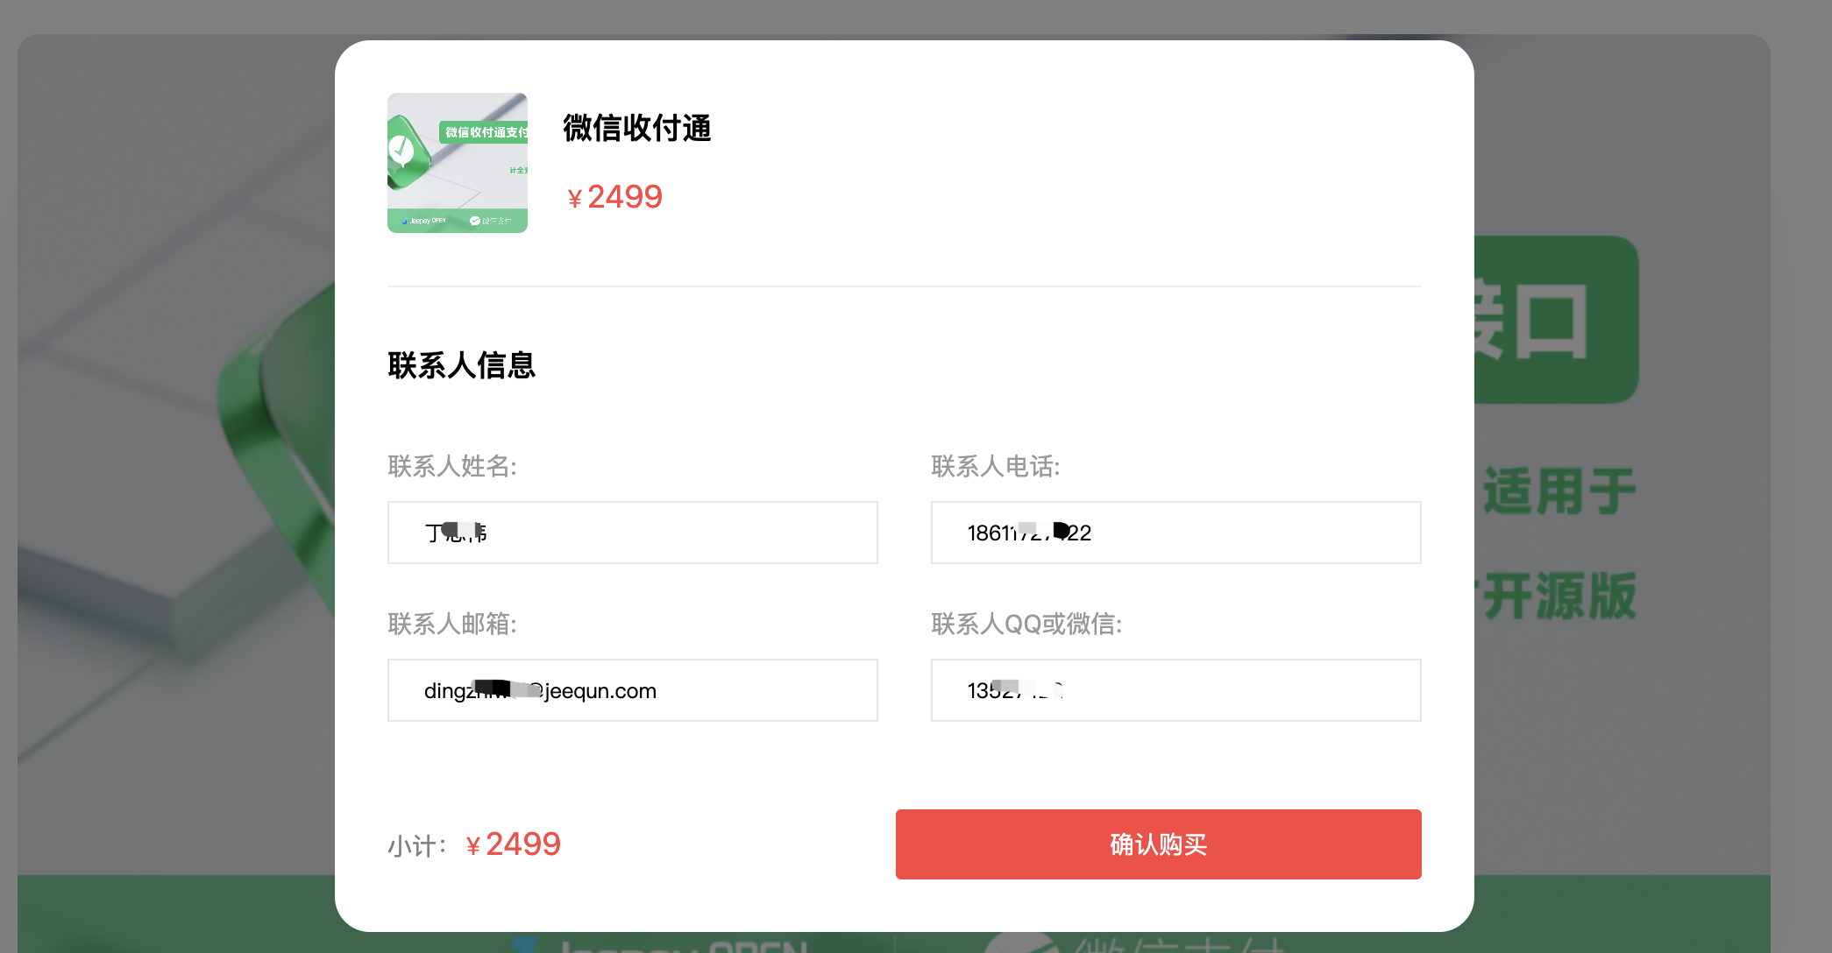
Task: Click the 微信收付通 product thumbnail image
Action: 458,163
